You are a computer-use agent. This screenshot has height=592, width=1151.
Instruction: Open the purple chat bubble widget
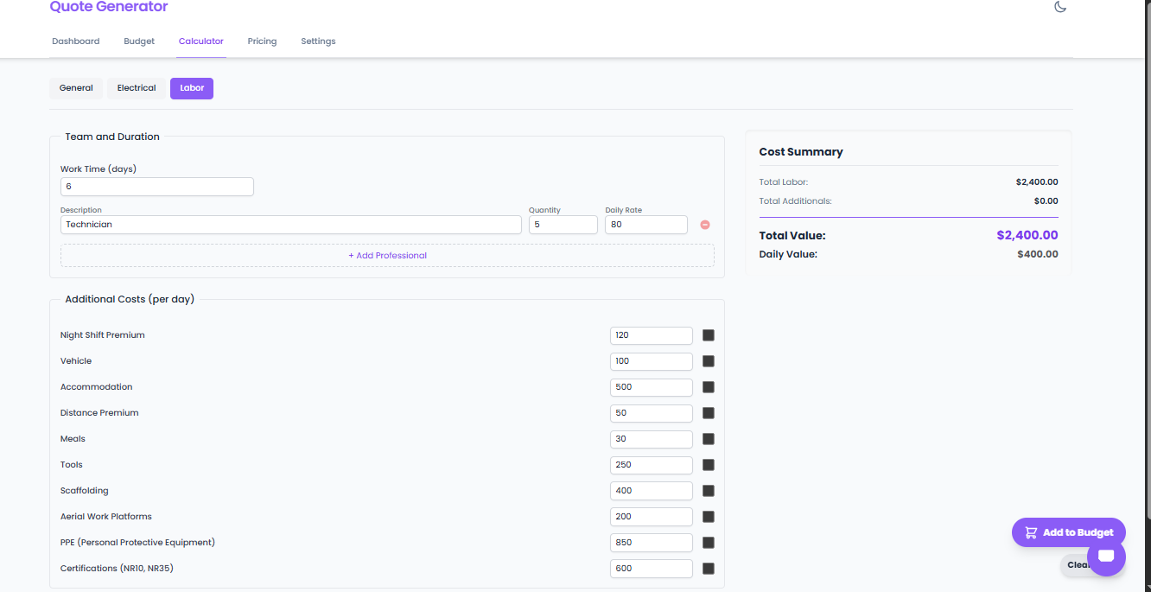tap(1106, 557)
